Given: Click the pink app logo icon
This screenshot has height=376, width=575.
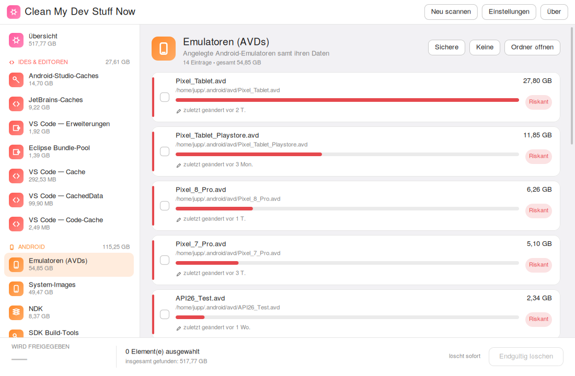Looking at the screenshot, I should point(14,11).
